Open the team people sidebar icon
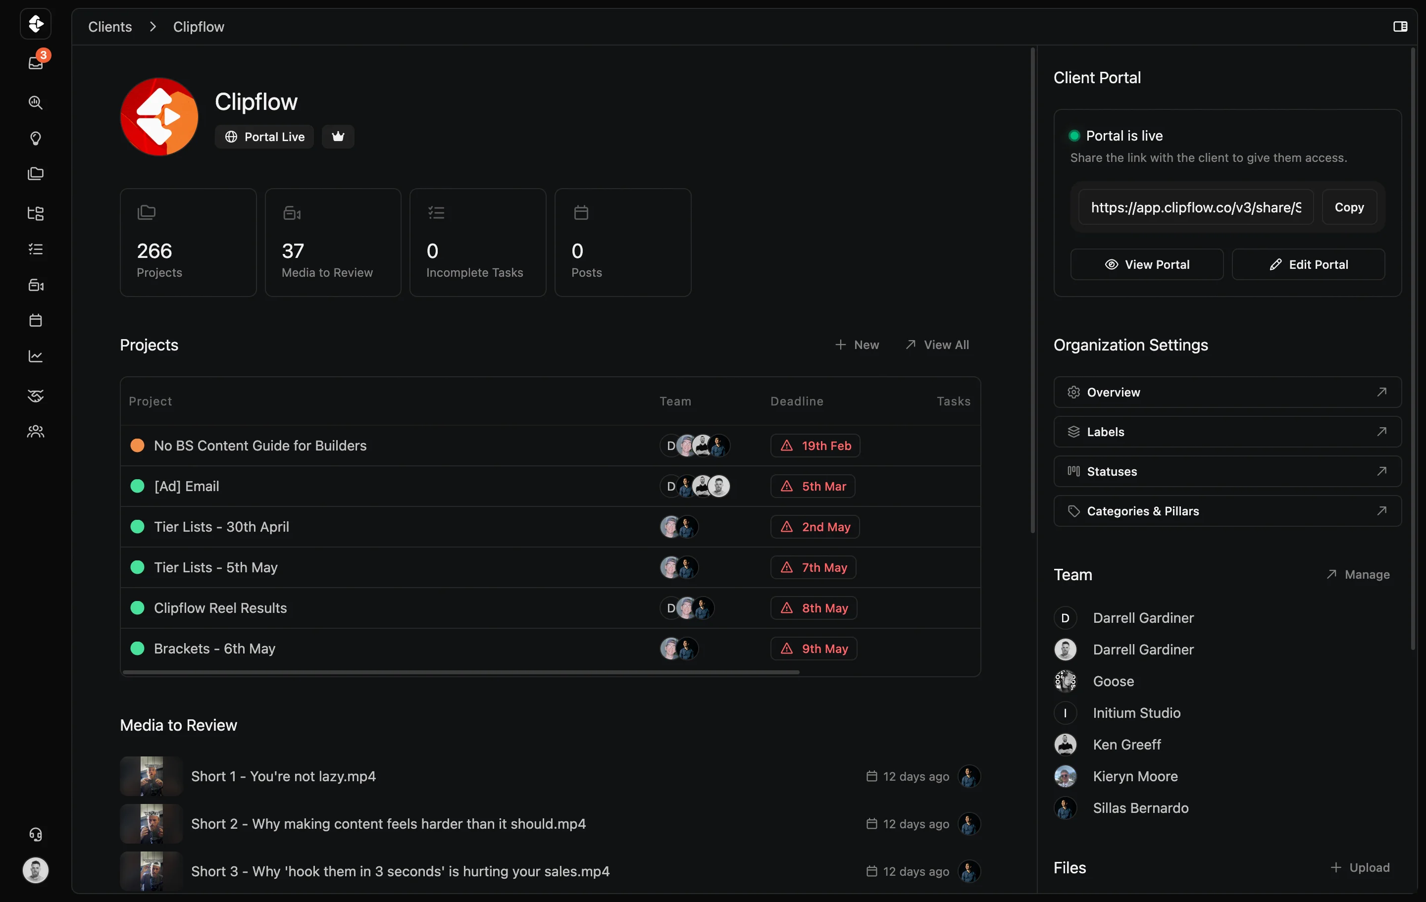The height and width of the screenshot is (902, 1426). [36, 431]
